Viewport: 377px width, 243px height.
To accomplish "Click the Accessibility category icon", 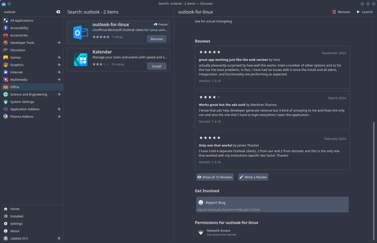I will [6, 28].
